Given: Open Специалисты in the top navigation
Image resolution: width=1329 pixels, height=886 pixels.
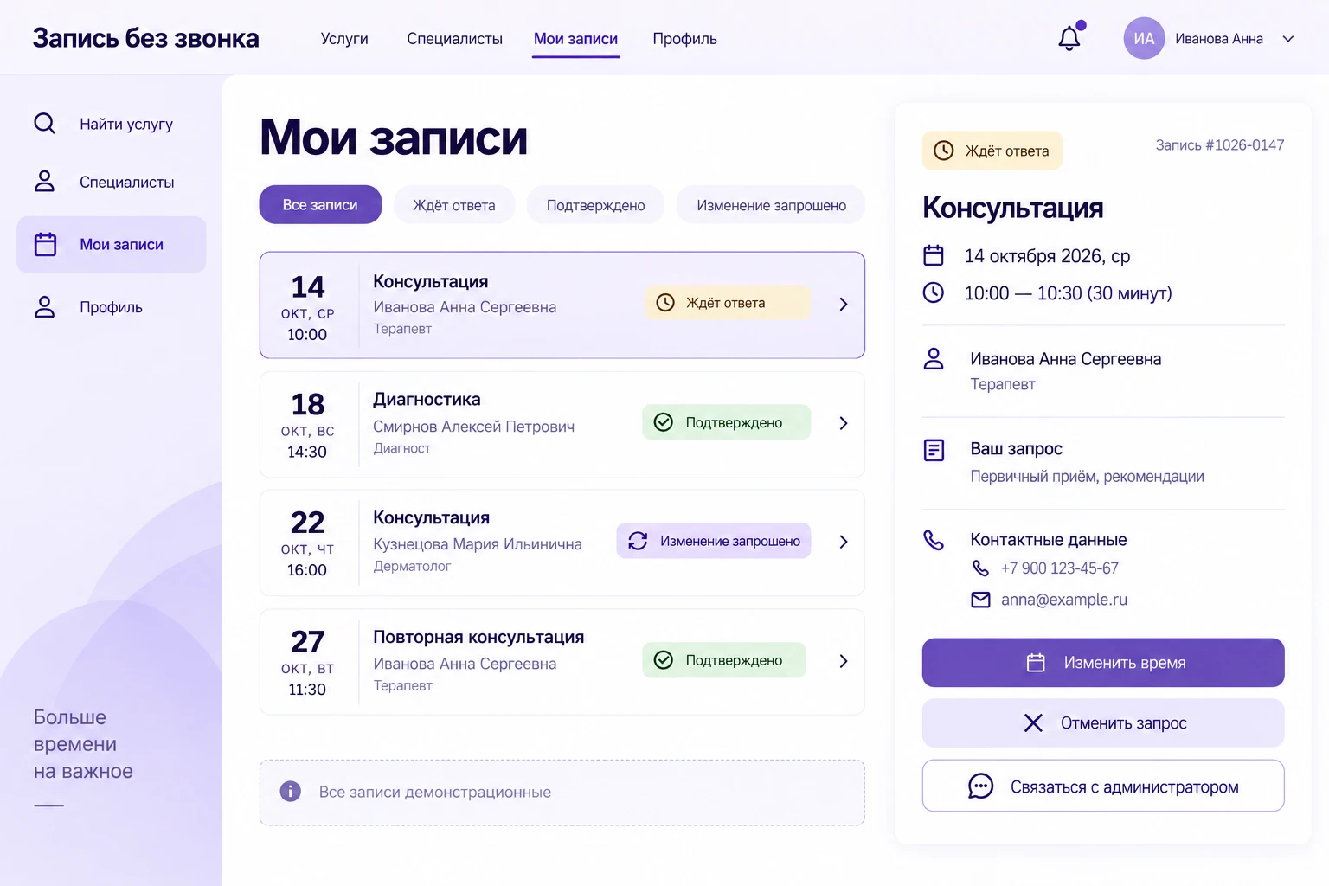Looking at the screenshot, I should click(454, 39).
